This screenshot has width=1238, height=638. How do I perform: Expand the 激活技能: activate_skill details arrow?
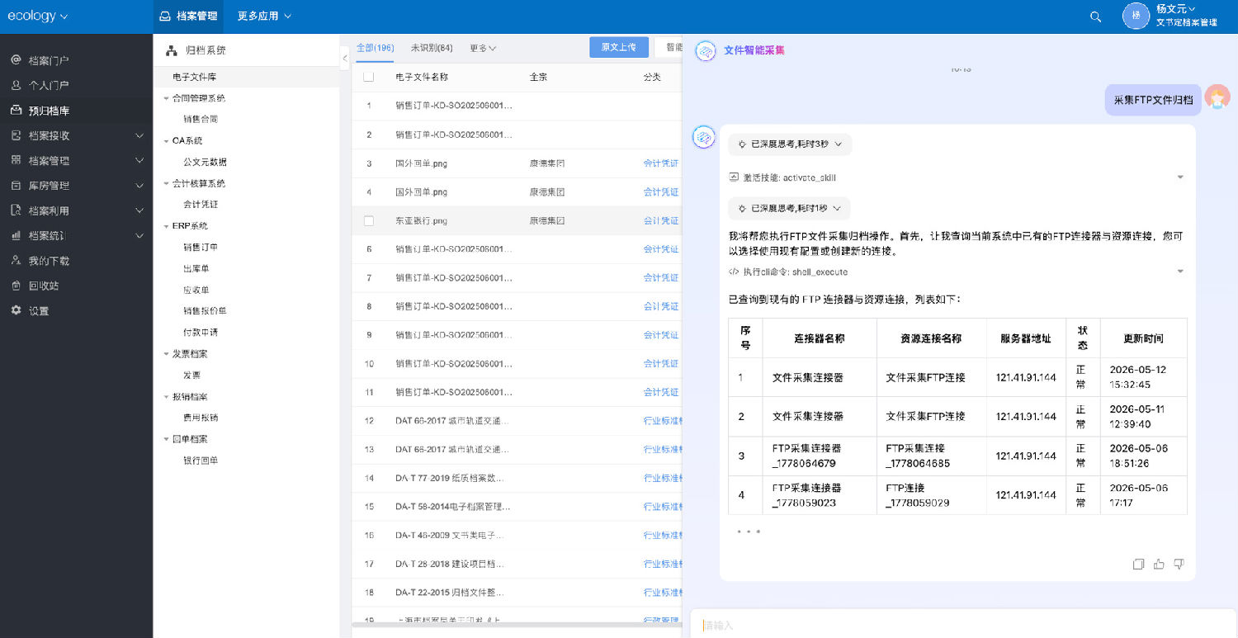1180,177
